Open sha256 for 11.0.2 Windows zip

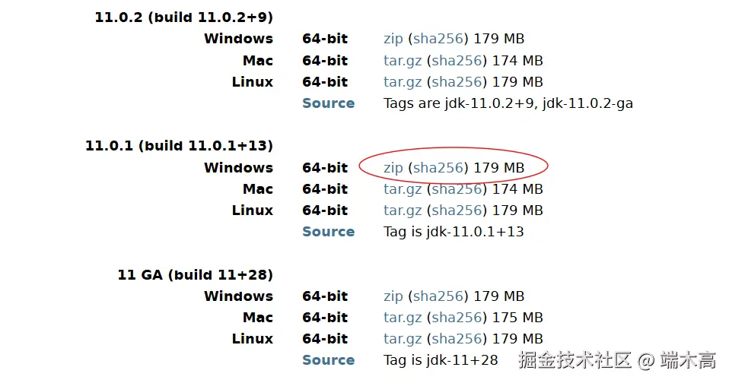(438, 39)
